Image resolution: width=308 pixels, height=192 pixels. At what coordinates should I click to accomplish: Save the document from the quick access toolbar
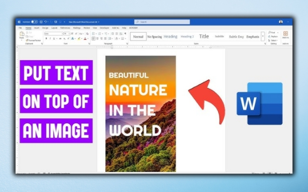pos(41,22)
